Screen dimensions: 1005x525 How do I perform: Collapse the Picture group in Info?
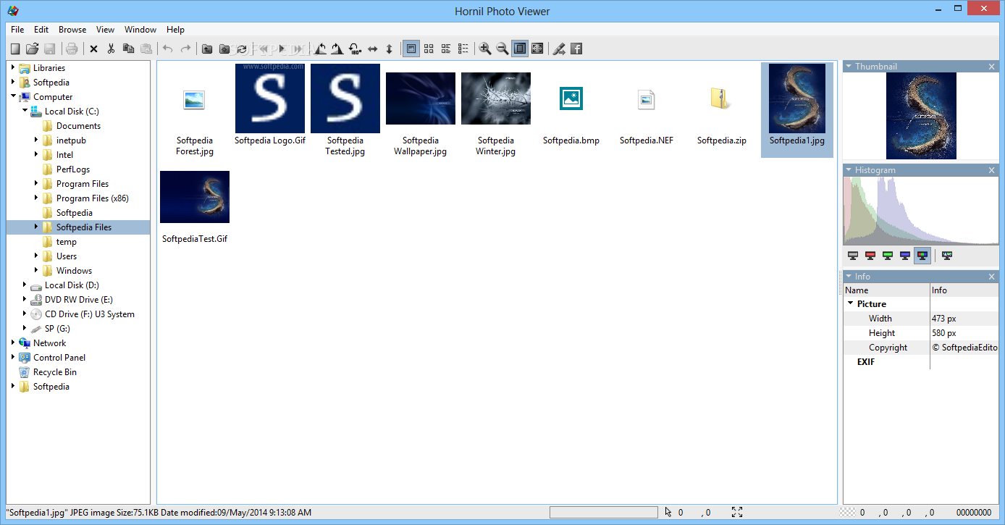point(851,304)
